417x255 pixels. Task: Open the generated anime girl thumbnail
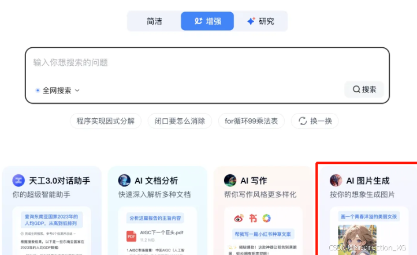coord(357,240)
